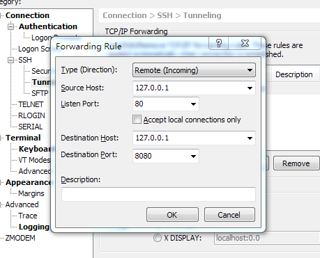Image resolution: width=320 pixels, height=258 pixels.
Task: Select Tunneling under SSH
Action: (41, 82)
